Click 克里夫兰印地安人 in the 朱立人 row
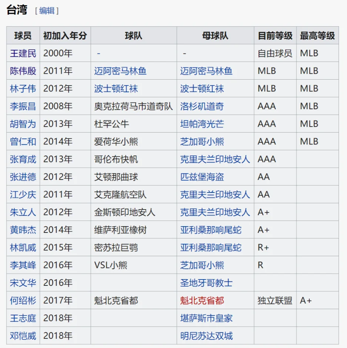Screen dimensions: 347x348 coord(215,212)
